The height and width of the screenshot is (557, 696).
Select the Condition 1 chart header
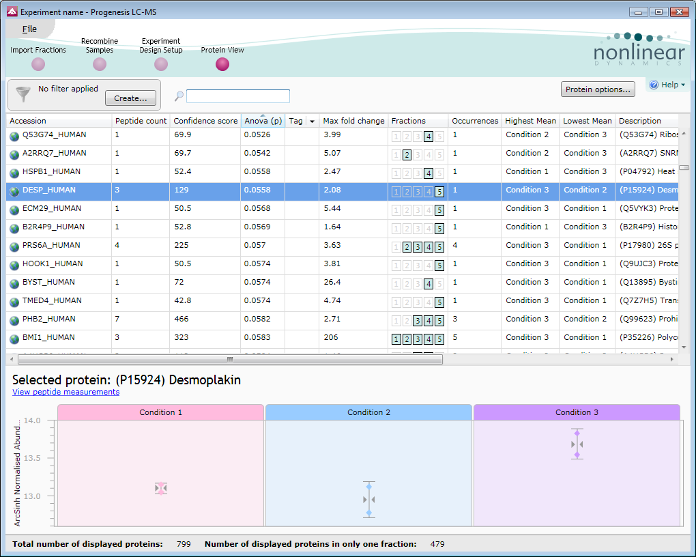pyautogui.click(x=160, y=412)
